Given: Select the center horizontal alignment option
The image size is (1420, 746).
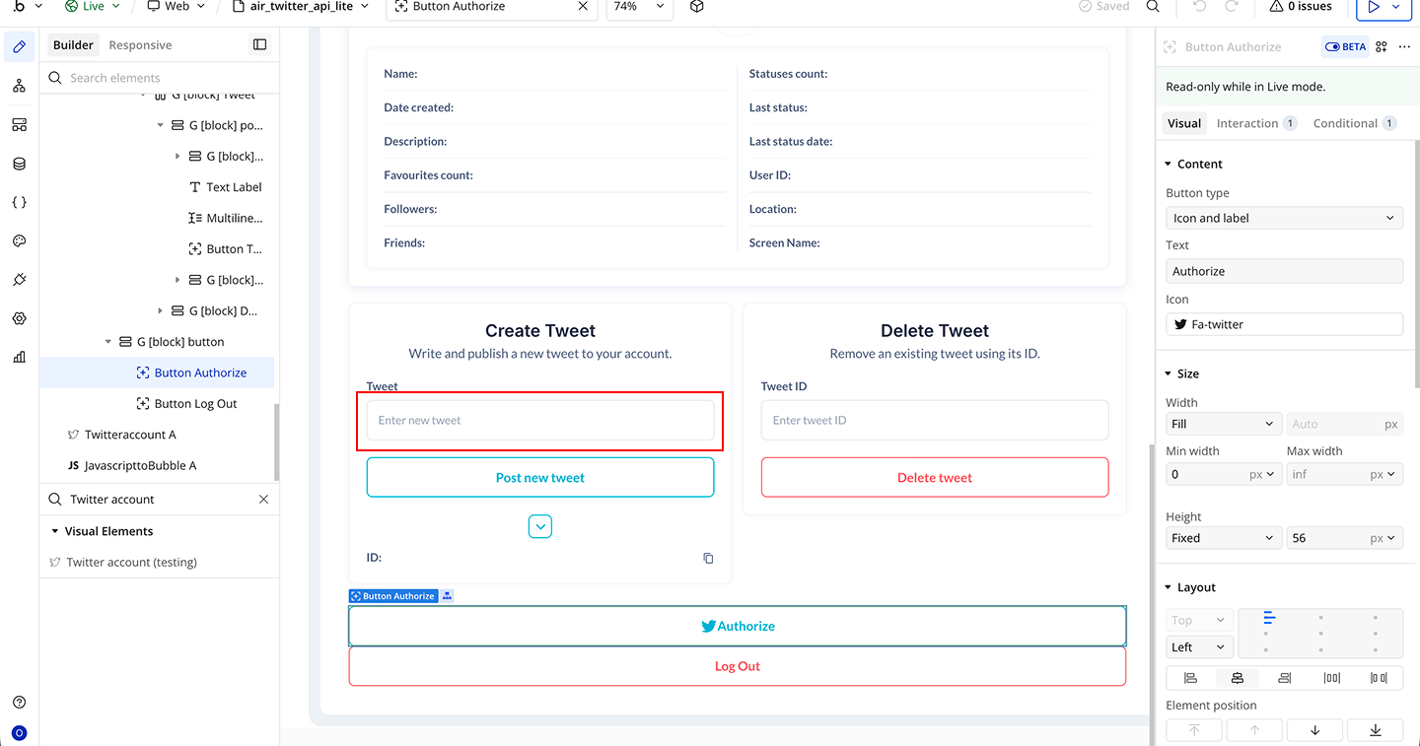Looking at the screenshot, I should pos(1237,678).
